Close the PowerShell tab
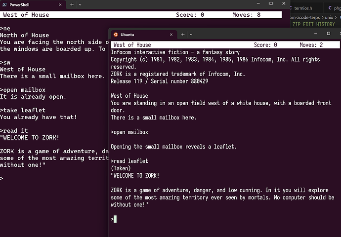 60,5
